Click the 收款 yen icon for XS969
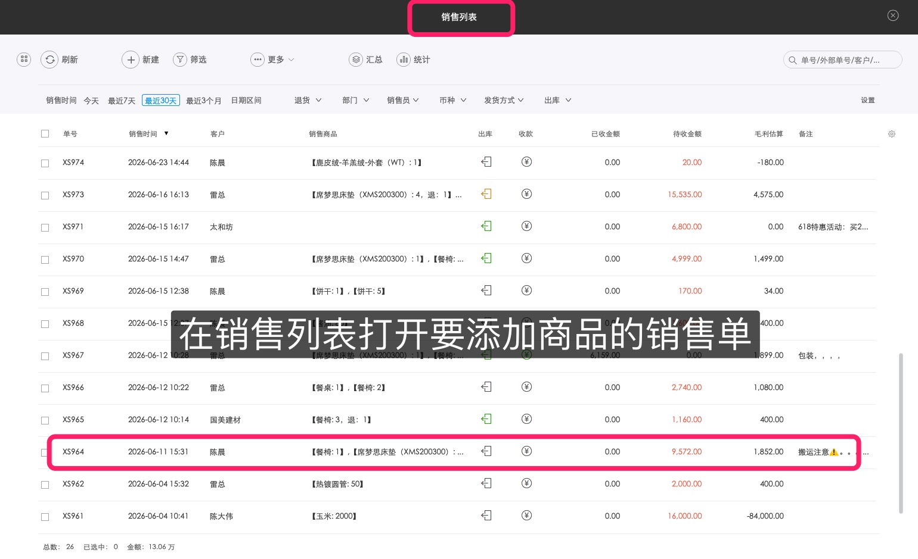The height and width of the screenshot is (559, 918). [x=526, y=290]
